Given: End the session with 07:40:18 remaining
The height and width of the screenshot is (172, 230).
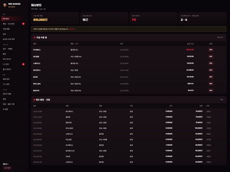Looking at the screenshot, I should (211, 77).
